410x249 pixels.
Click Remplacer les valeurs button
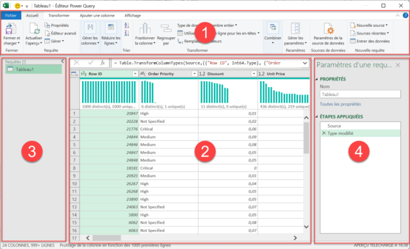(x=199, y=41)
